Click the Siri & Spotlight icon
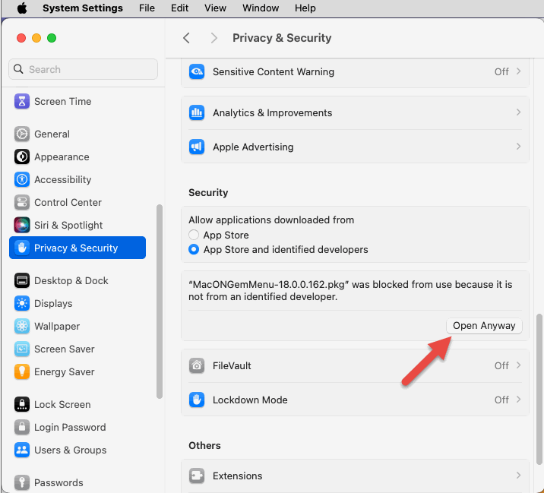The width and height of the screenshot is (544, 493). coord(22,225)
